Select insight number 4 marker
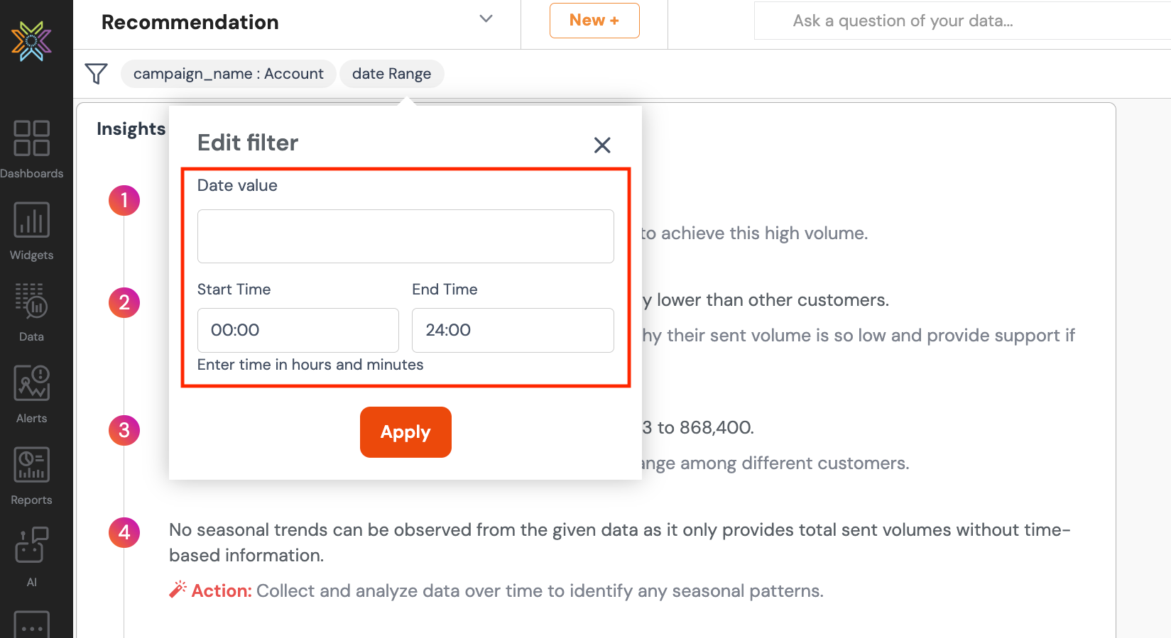The width and height of the screenshot is (1171, 638). pyautogui.click(x=124, y=532)
